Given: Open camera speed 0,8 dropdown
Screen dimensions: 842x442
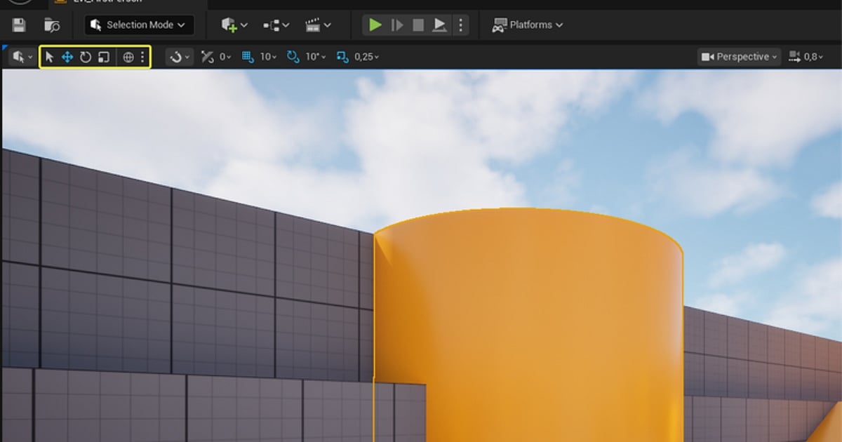Looking at the screenshot, I should [807, 57].
